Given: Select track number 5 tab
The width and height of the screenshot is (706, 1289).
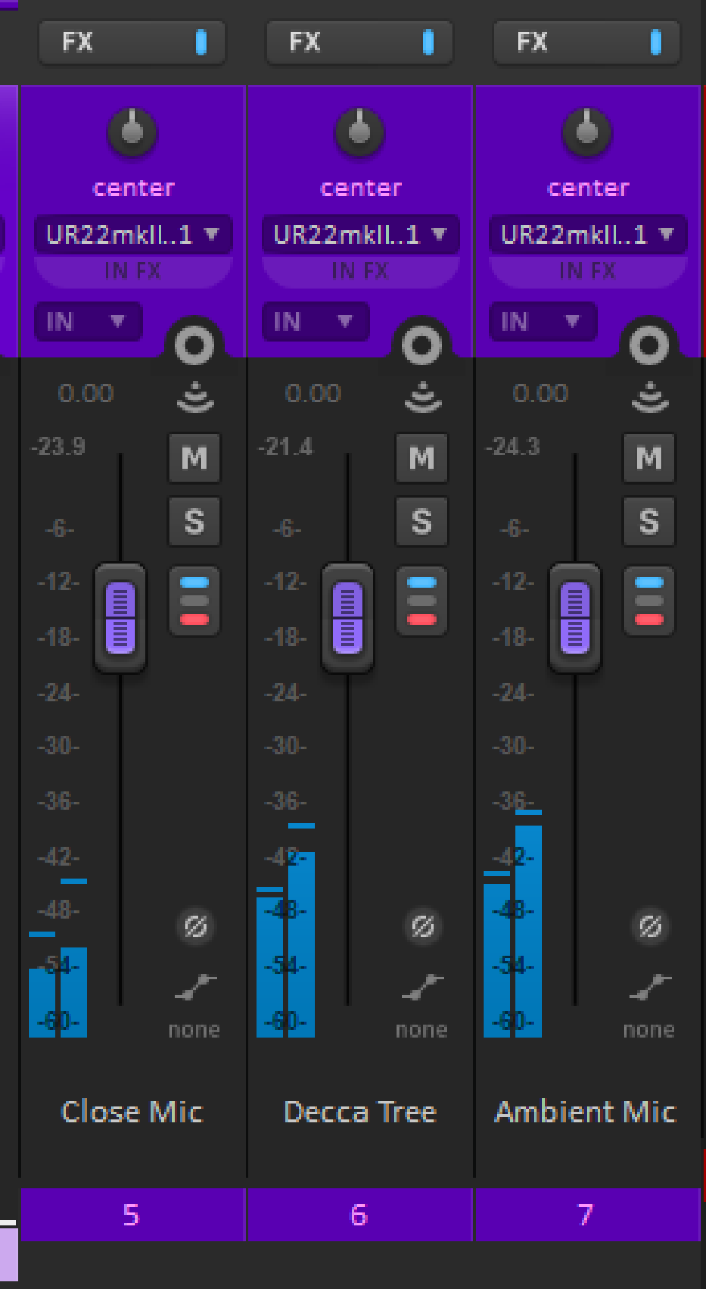Looking at the screenshot, I should (x=132, y=1214).
